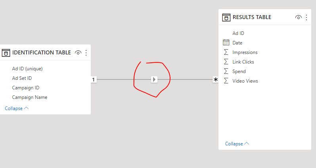The height and width of the screenshot is (168, 316).
Task: Select the Ad ID (unique) field
Action: [27, 69]
